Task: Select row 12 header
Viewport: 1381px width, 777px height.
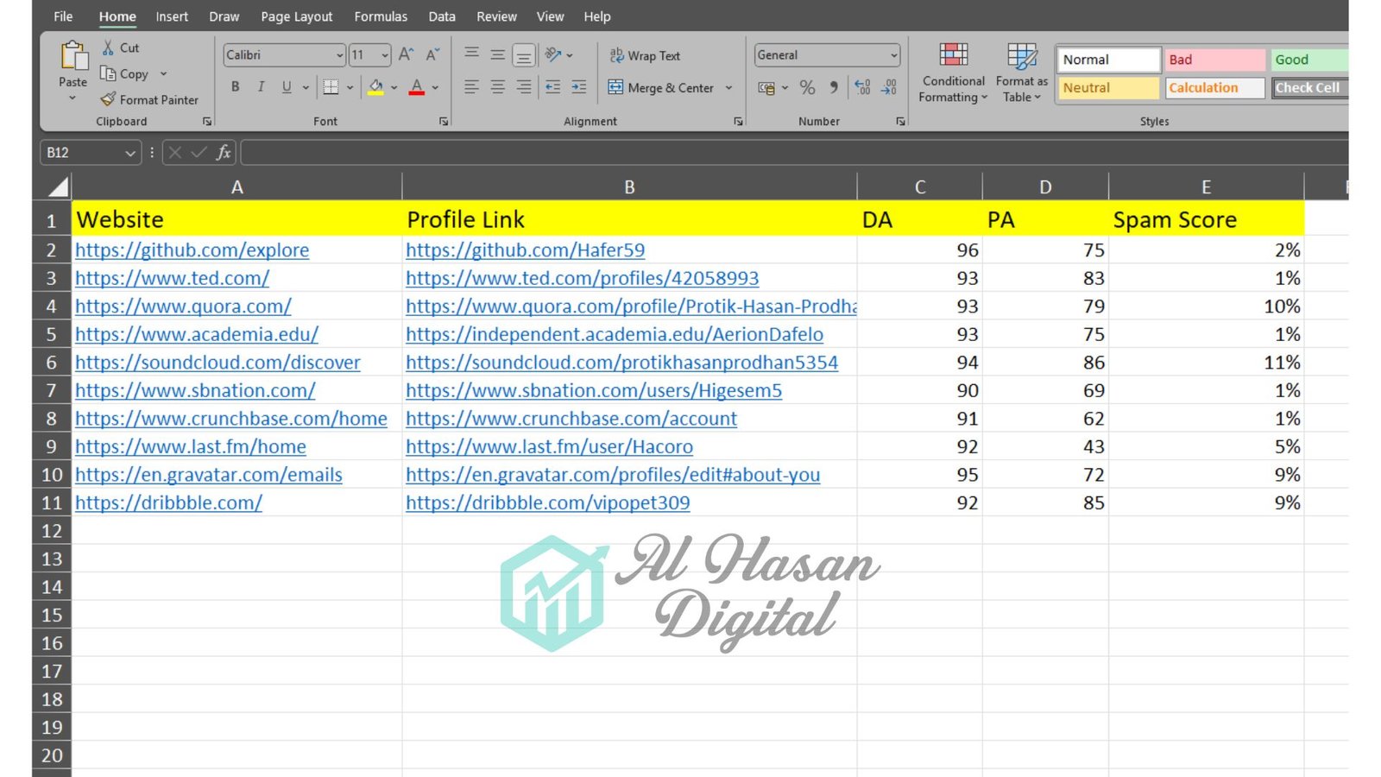Action: click(x=52, y=531)
